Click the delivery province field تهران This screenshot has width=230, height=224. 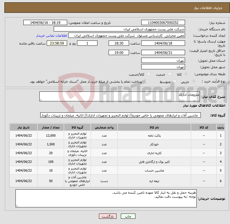coord(163,60)
